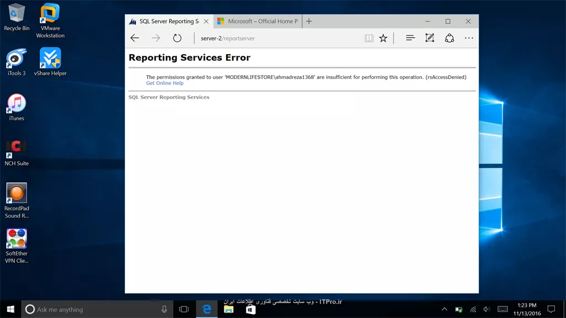Screen dimensions: 566x318
Task: Switch to Microsoft Official Home Page tab
Action: click(x=258, y=22)
